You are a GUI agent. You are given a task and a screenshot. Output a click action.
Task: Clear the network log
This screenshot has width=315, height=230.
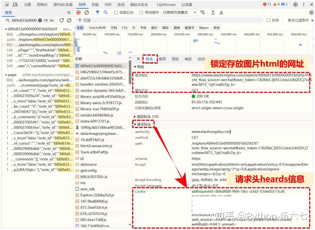(x=87, y=12)
